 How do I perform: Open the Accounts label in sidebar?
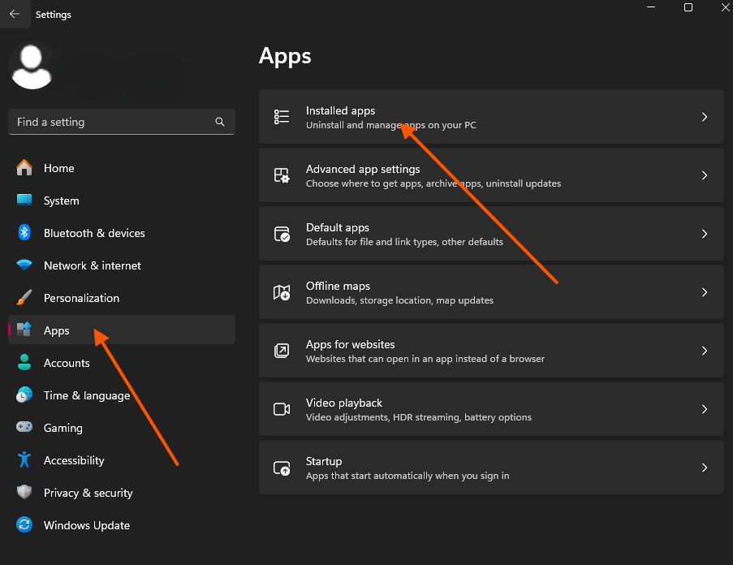pos(67,363)
